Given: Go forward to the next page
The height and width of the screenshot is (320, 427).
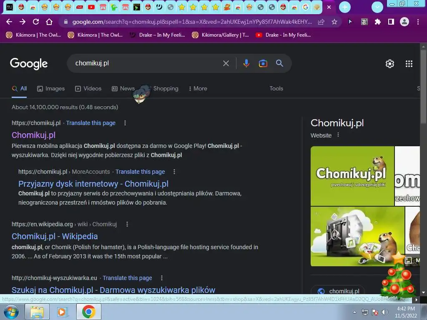Looking at the screenshot, I should [23, 22].
